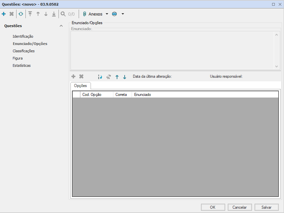Viewport: 284px width, 213px height.
Task: Open Classificações section
Action: coord(23,51)
